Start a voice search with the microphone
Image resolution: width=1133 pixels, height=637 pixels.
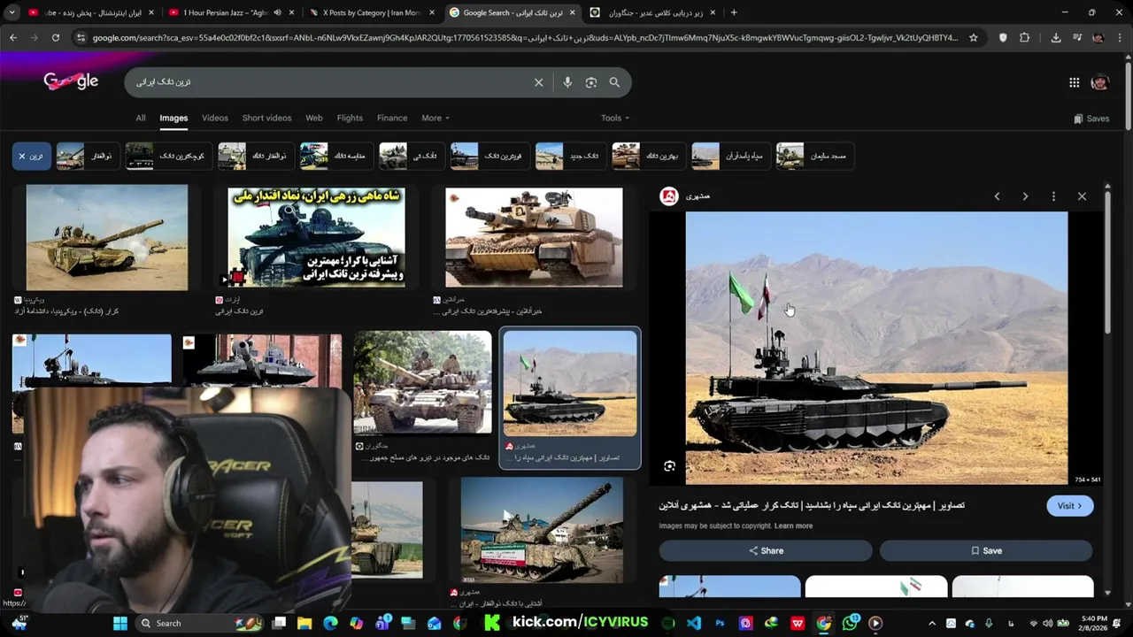click(567, 82)
